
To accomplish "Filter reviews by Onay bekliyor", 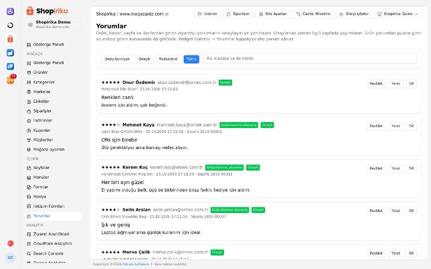I will coord(117,59).
